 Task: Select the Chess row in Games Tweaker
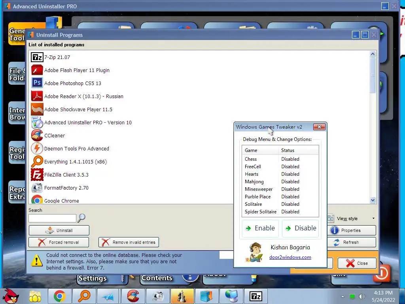[280, 159]
